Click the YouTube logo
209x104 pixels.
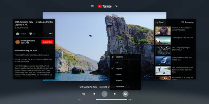pyautogui.click(x=104, y=6)
